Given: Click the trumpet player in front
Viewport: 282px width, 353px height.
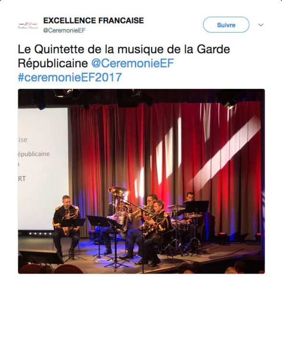Looking at the screenshot, I should pyautogui.click(x=155, y=232).
